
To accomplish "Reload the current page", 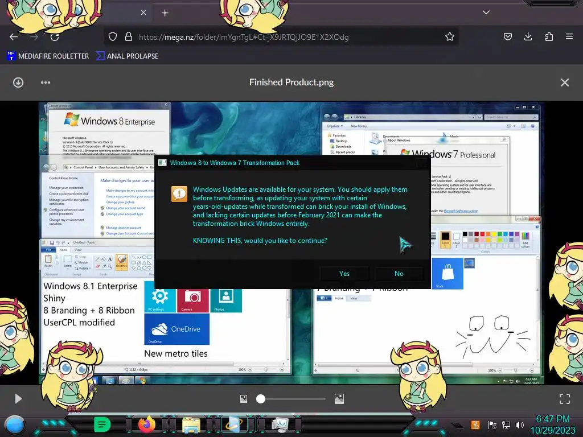I will 55,37.
